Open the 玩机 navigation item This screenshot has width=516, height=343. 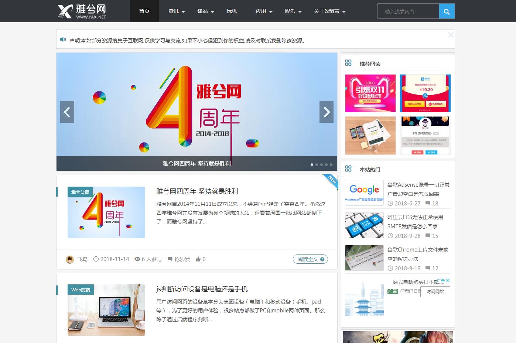pyautogui.click(x=232, y=11)
